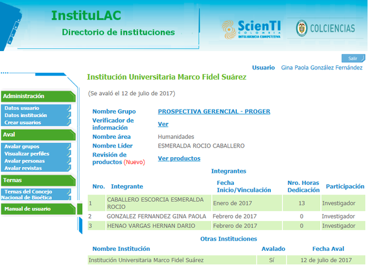
Task: Open PROSPECTIVA GERENCIAL - PROGER group link
Action: pos(214,111)
